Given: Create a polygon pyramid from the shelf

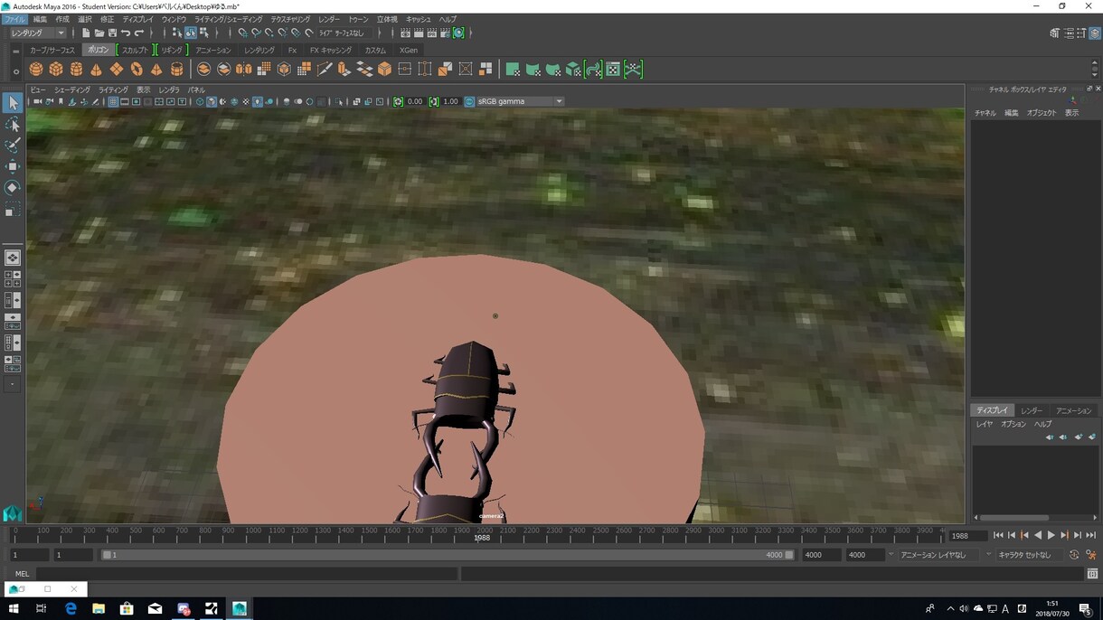Looking at the screenshot, I should point(156,70).
